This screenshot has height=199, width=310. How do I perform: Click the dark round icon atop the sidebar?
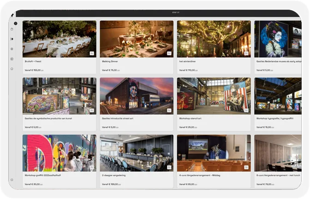(x=16, y=23)
